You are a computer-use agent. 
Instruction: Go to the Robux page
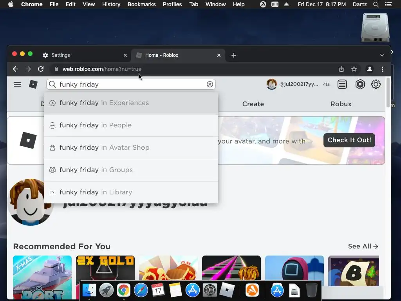(341, 104)
